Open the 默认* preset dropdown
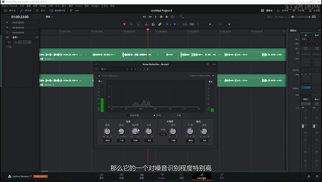Viewport: 322px width, 182px height. (x=114, y=69)
